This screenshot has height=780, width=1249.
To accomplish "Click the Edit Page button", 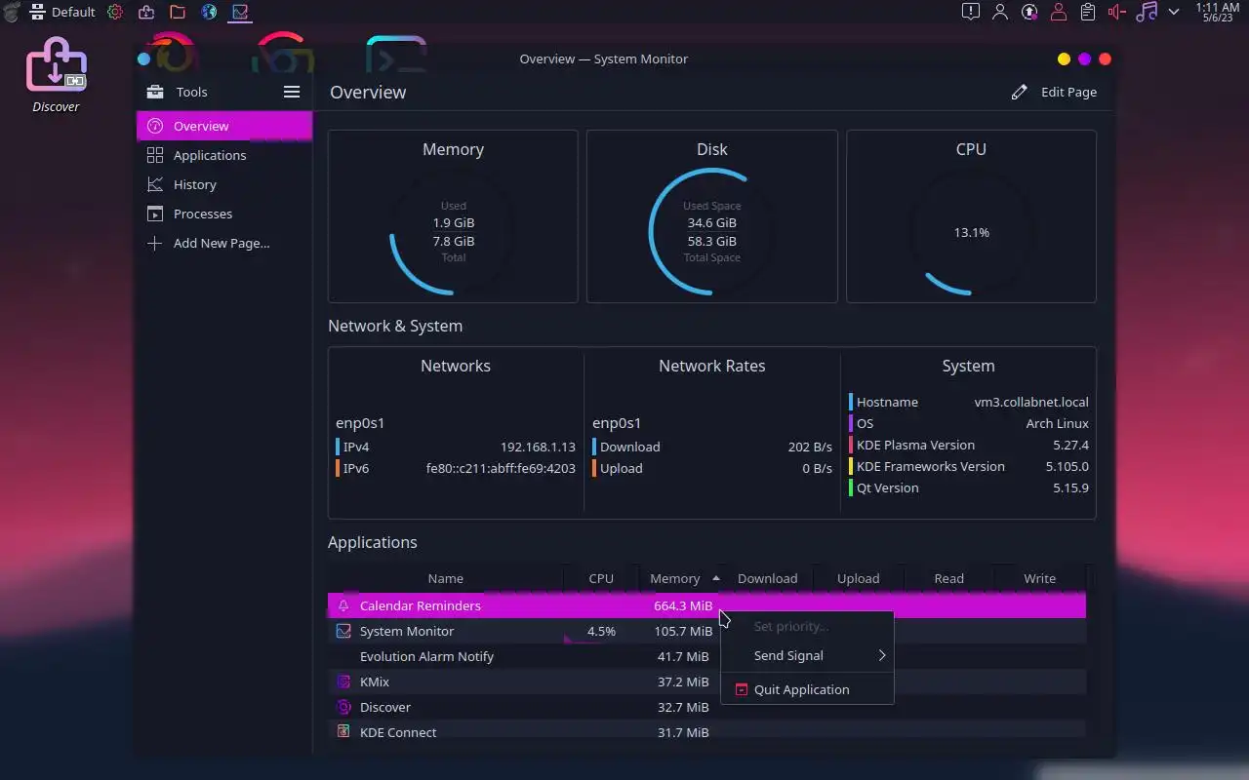I will [1054, 92].
